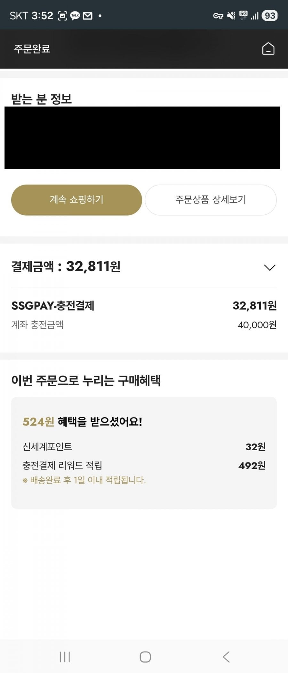The image size is (288, 673).
Task: Tap the 결제금액 32,811원 heading
Action: coord(66,266)
